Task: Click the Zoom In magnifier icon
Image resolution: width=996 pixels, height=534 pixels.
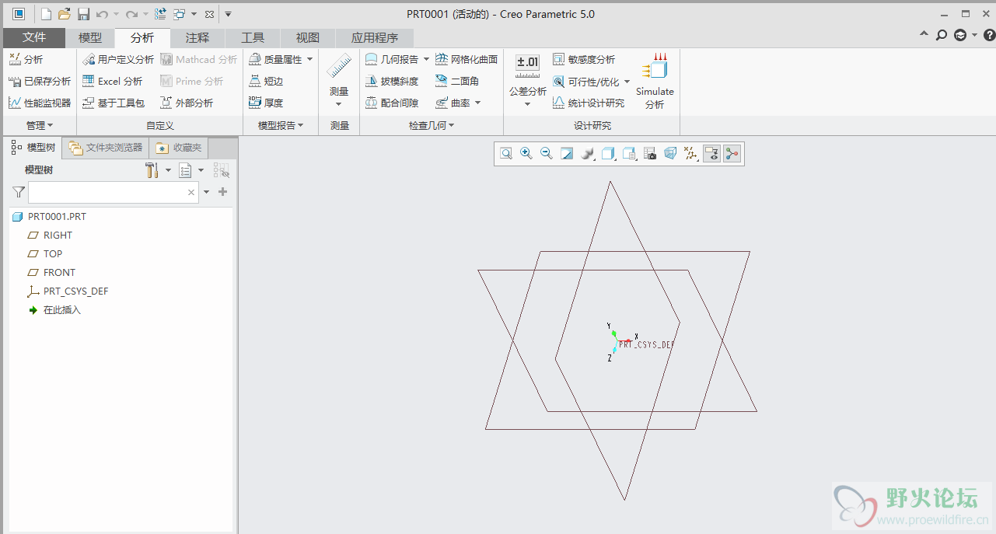Action: (526, 154)
